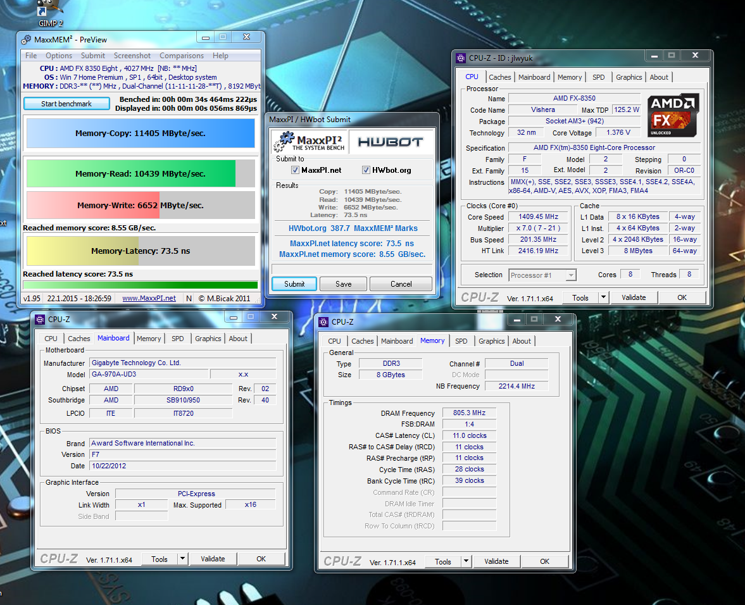The image size is (745, 605).
Task: Minimize the CPU-Z Mainboard window
Action: [x=234, y=317]
